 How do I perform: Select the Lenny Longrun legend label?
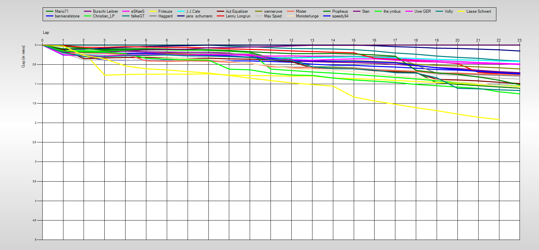[238, 16]
